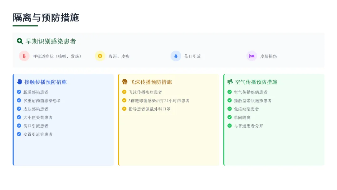Click the blue water drop icon
This screenshot has height=190, width=337.
(x=176, y=56)
